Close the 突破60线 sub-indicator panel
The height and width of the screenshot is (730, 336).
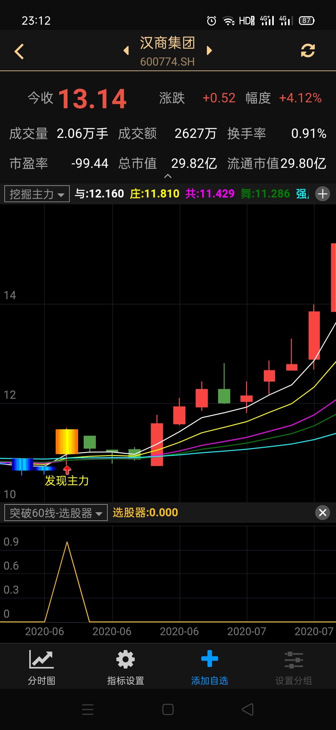[x=323, y=512]
